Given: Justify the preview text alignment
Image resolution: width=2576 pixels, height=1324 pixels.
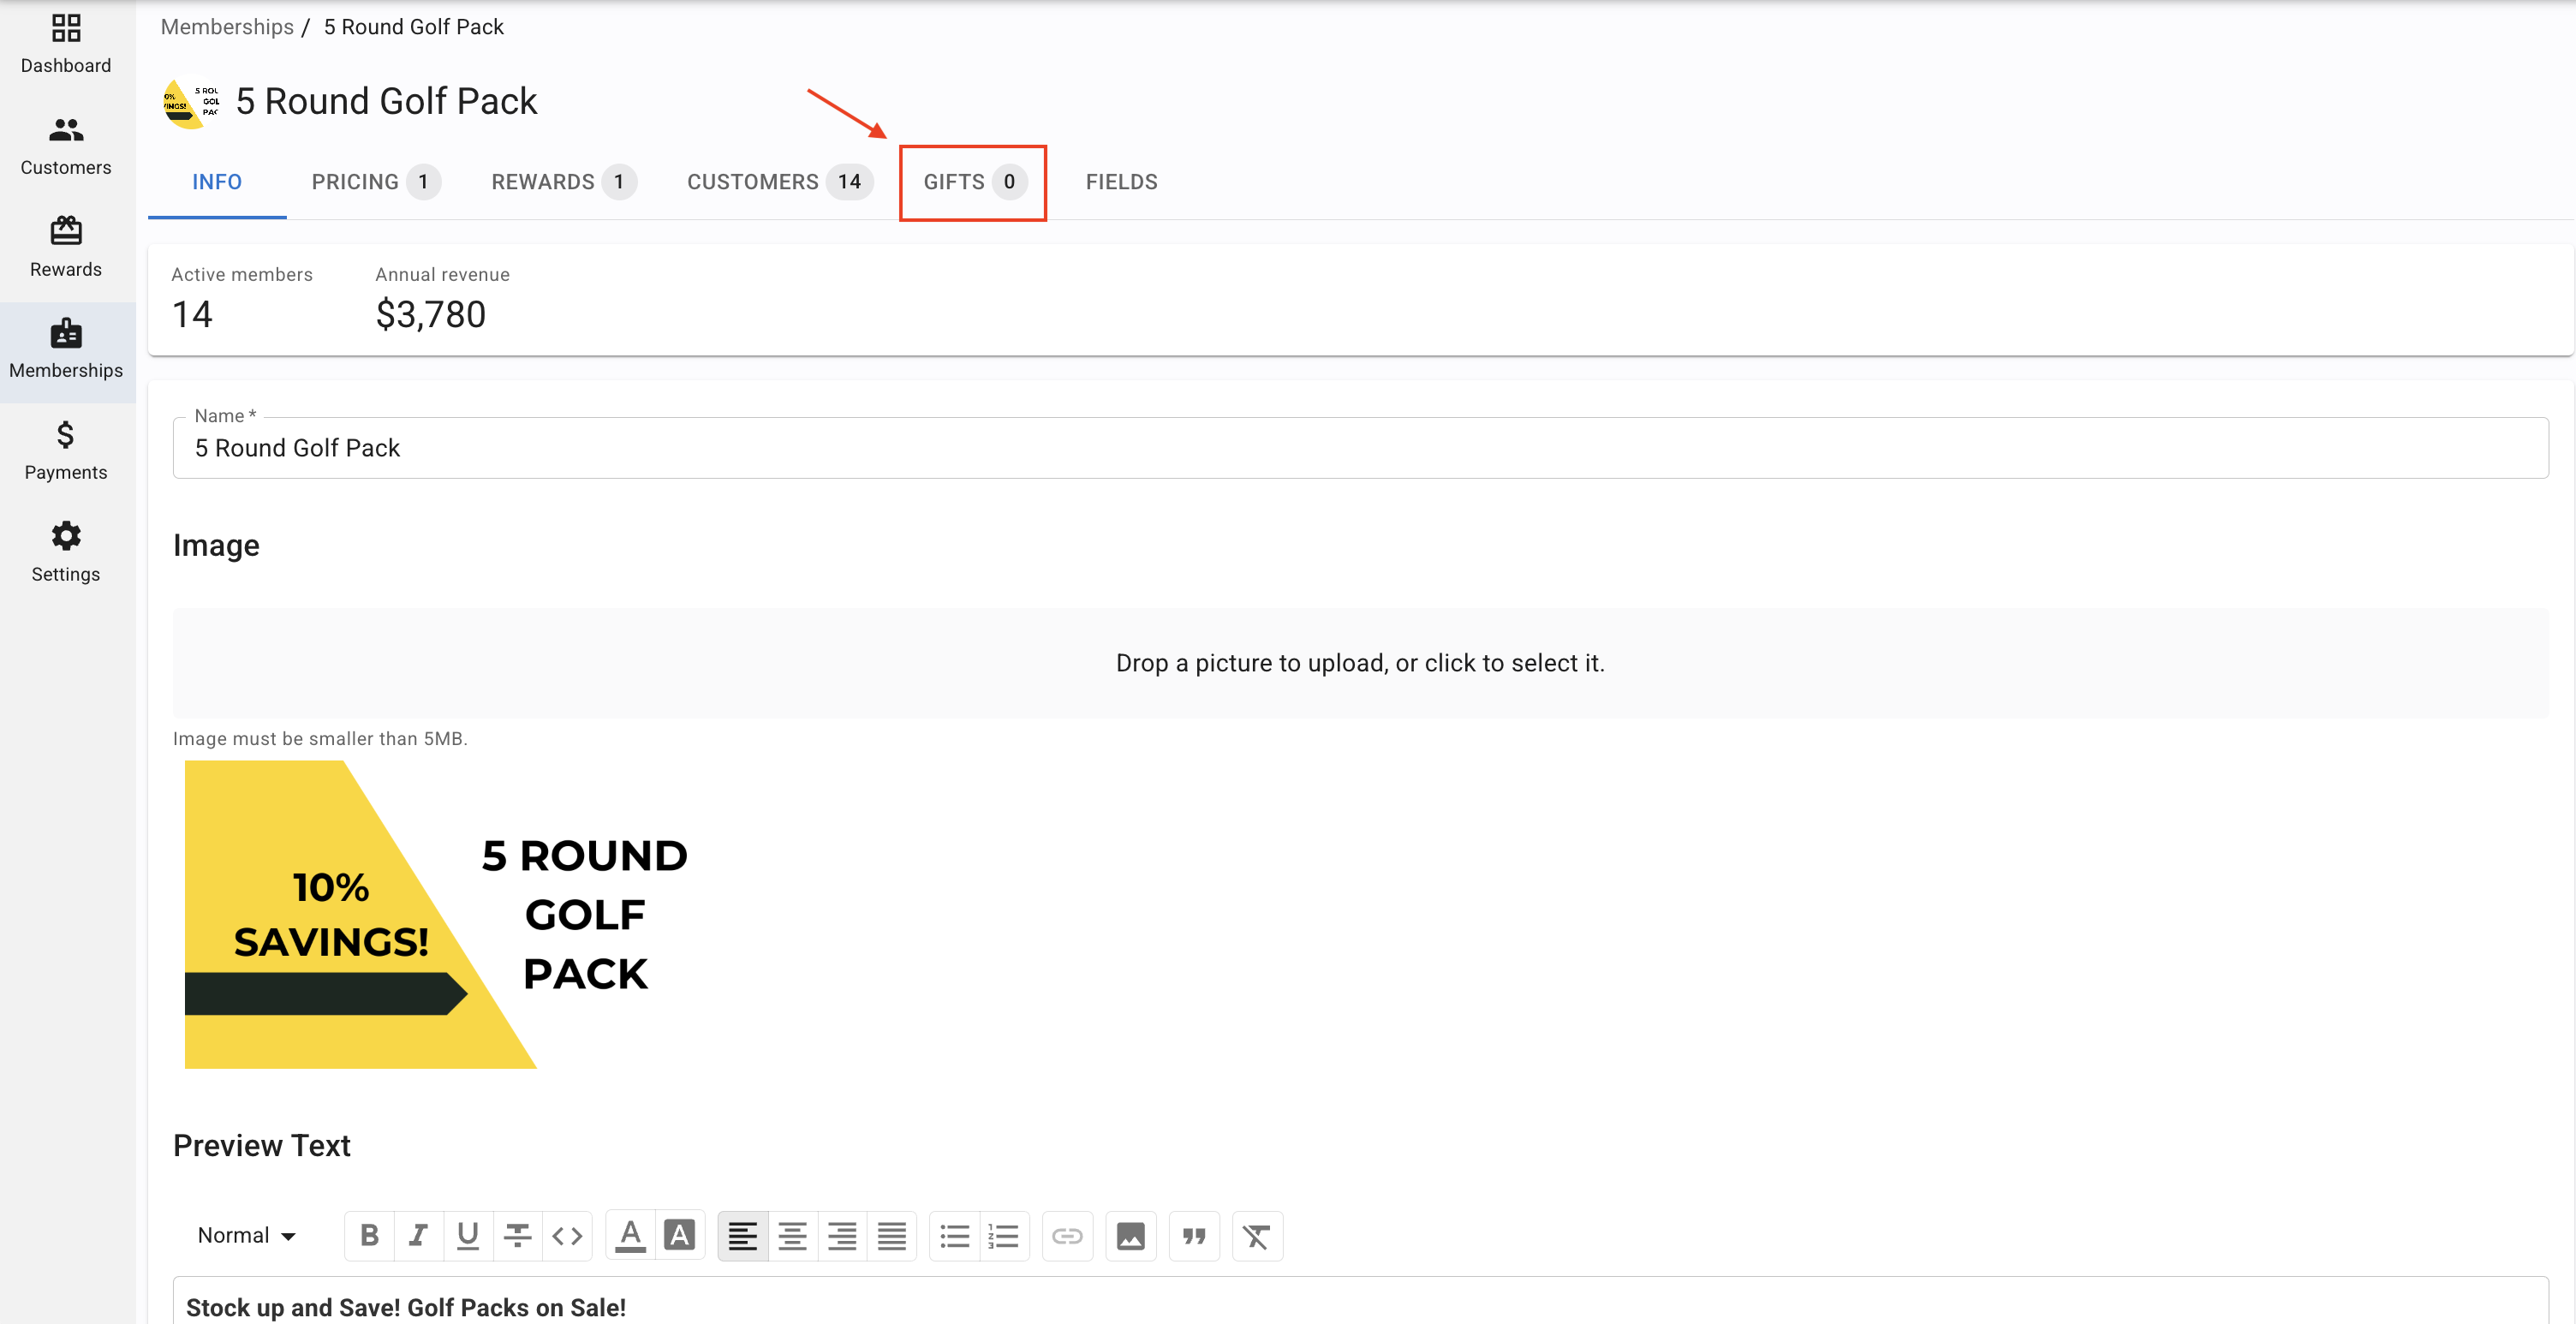Looking at the screenshot, I should [891, 1236].
